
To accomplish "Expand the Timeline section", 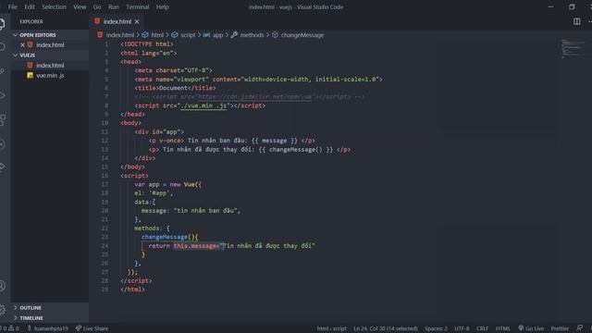I will [x=16, y=318].
